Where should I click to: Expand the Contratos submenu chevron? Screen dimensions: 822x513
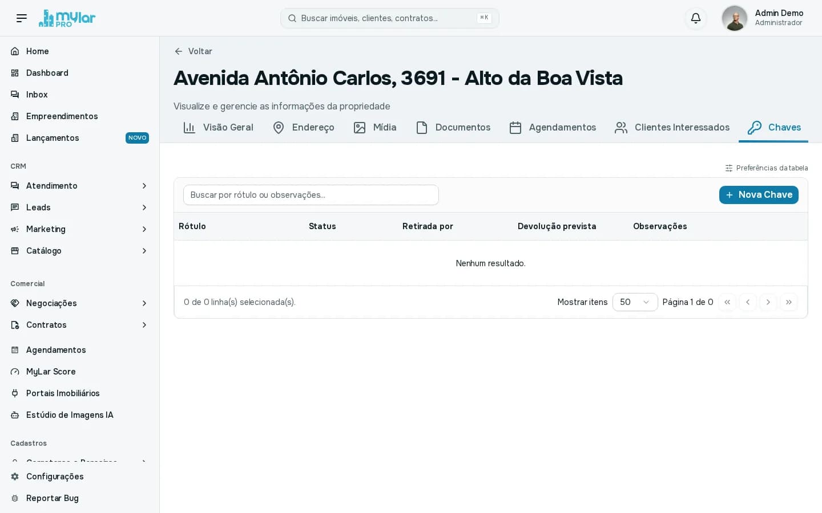tap(144, 325)
